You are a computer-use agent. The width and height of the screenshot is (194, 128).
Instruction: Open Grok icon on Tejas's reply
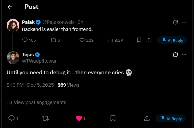(x=175, y=54)
